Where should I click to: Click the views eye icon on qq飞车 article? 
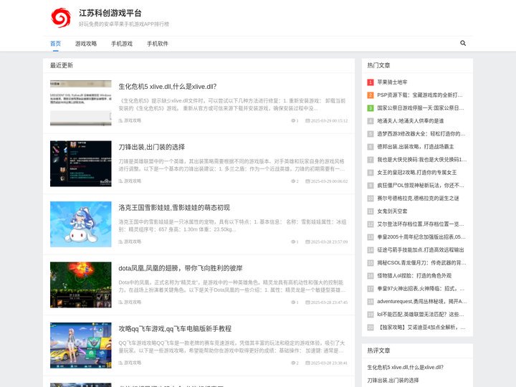pyautogui.click(x=293, y=363)
